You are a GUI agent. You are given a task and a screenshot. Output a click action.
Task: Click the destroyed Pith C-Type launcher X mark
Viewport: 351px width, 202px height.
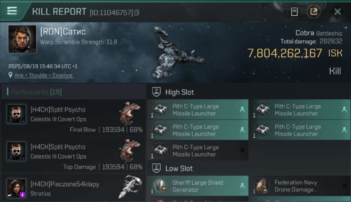pos(242,151)
